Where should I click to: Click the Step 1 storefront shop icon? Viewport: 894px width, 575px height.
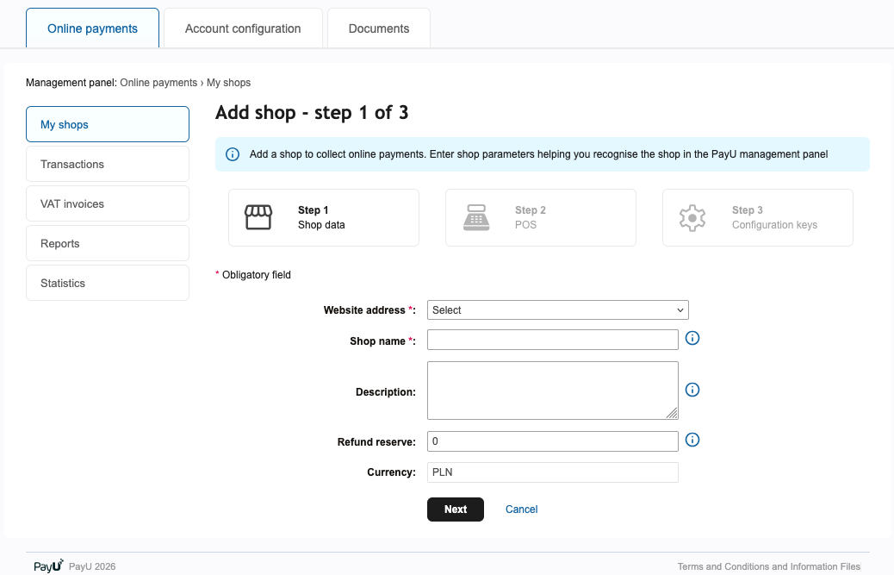pyautogui.click(x=258, y=216)
